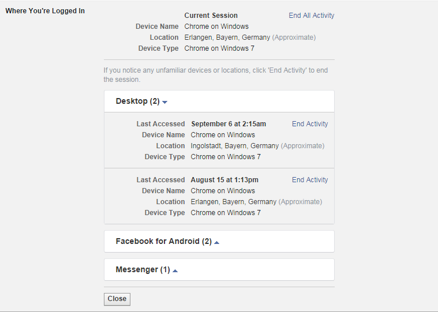Open the Messenger (1) section title
This screenshot has width=438, height=312.
pyautogui.click(x=143, y=270)
